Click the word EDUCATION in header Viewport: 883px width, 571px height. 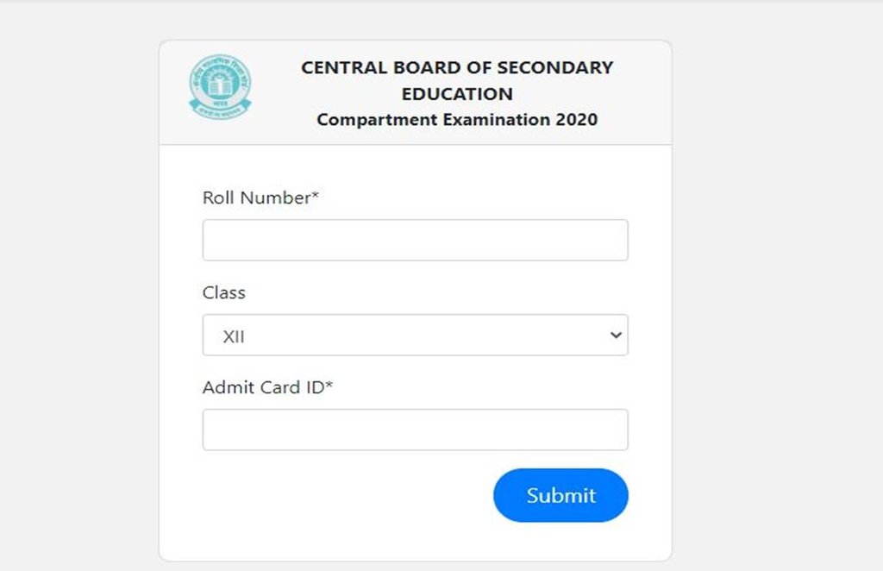coord(457,94)
